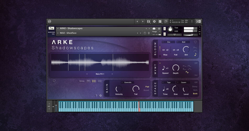Open the Space Cavern dropdown
249x131 pixels.
(x=183, y=83)
